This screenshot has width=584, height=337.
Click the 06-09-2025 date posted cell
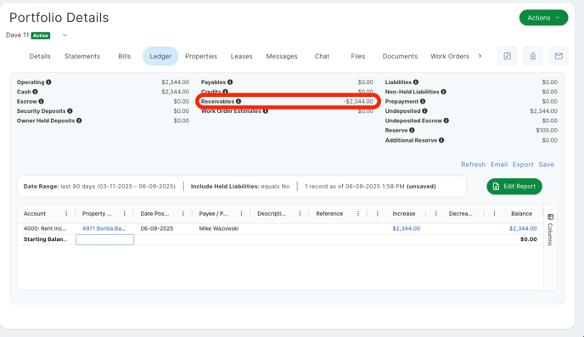[157, 228]
